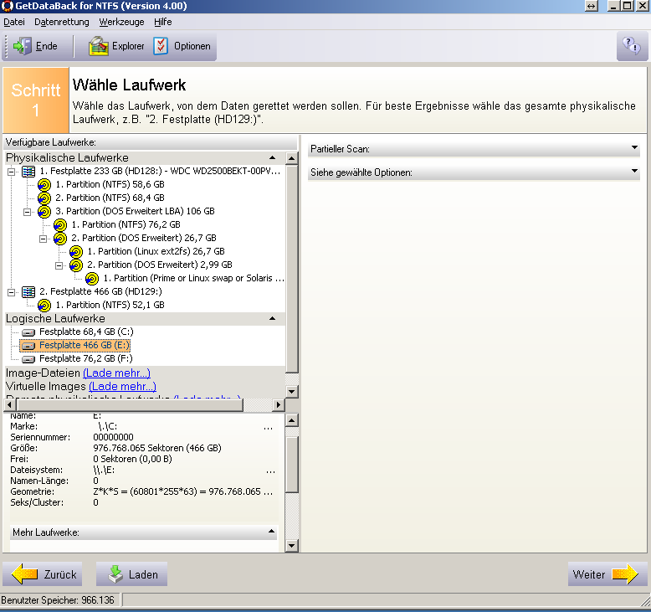Click horizontal scrollbar right arrow
The height and width of the screenshot is (612, 651).
click(x=279, y=404)
